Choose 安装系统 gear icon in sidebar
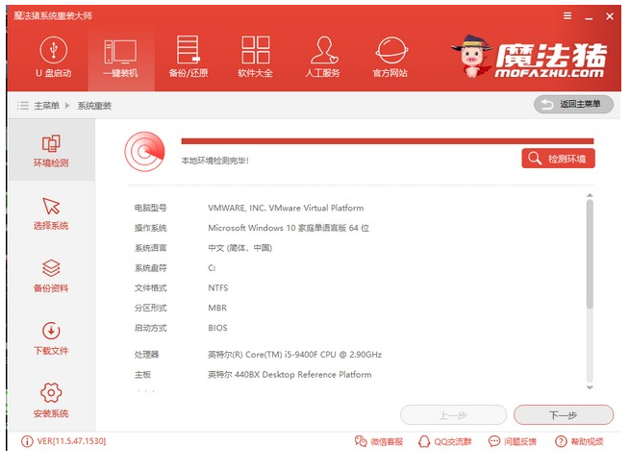 click(x=51, y=401)
